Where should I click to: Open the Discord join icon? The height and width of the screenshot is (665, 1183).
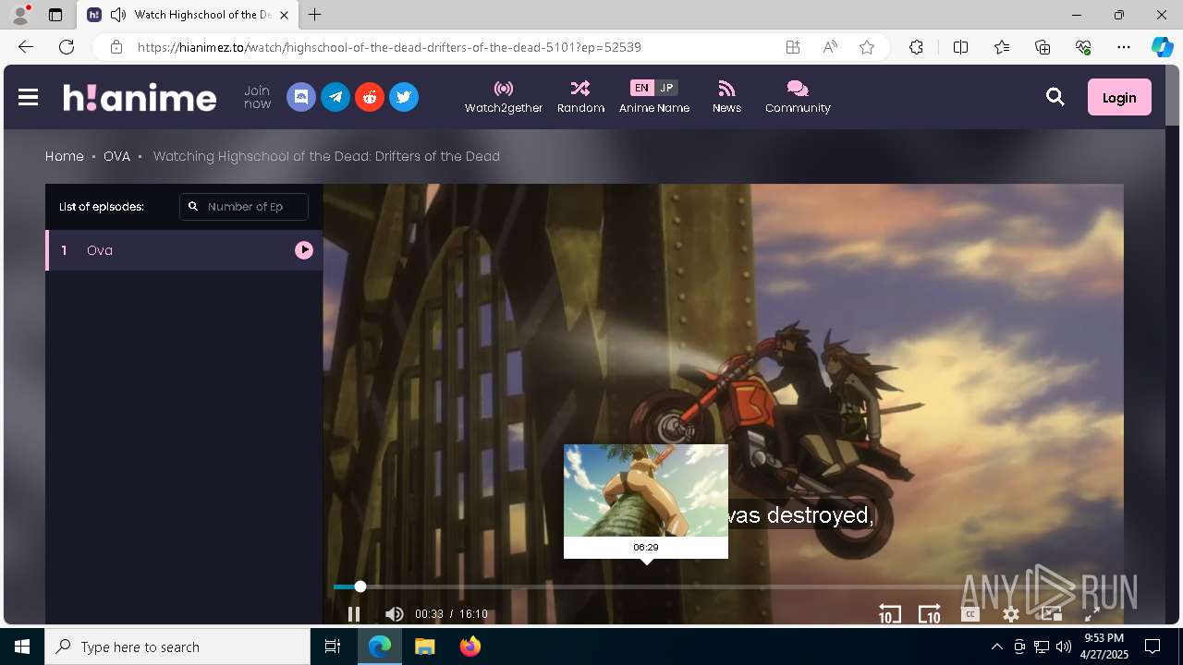(x=301, y=97)
